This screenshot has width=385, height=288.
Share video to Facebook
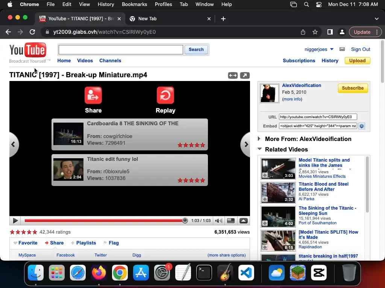click(65, 255)
